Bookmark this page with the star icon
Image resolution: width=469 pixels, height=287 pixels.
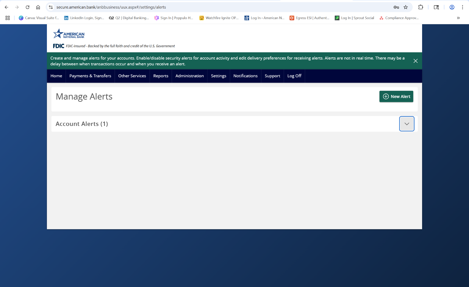(x=406, y=7)
